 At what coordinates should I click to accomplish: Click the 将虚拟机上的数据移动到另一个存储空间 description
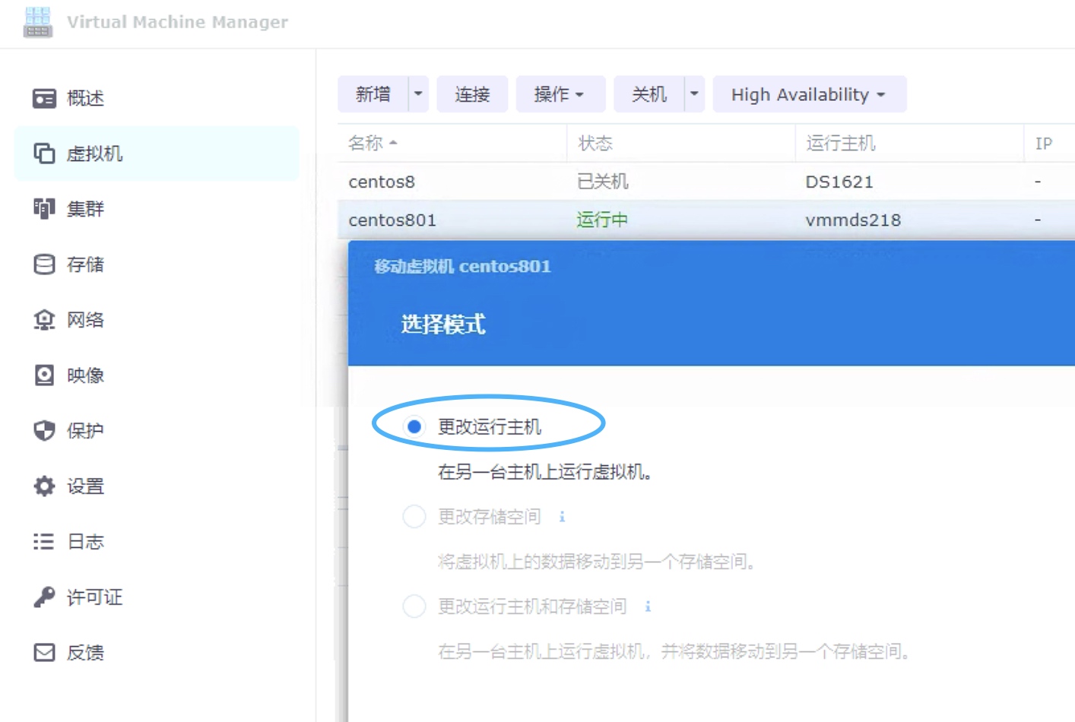click(x=596, y=562)
